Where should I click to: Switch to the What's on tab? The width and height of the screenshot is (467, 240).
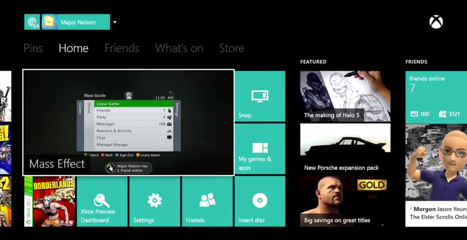point(179,48)
